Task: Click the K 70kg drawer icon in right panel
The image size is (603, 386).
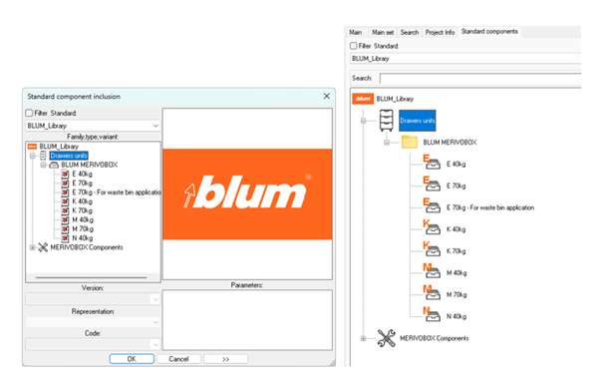Action: [432, 249]
